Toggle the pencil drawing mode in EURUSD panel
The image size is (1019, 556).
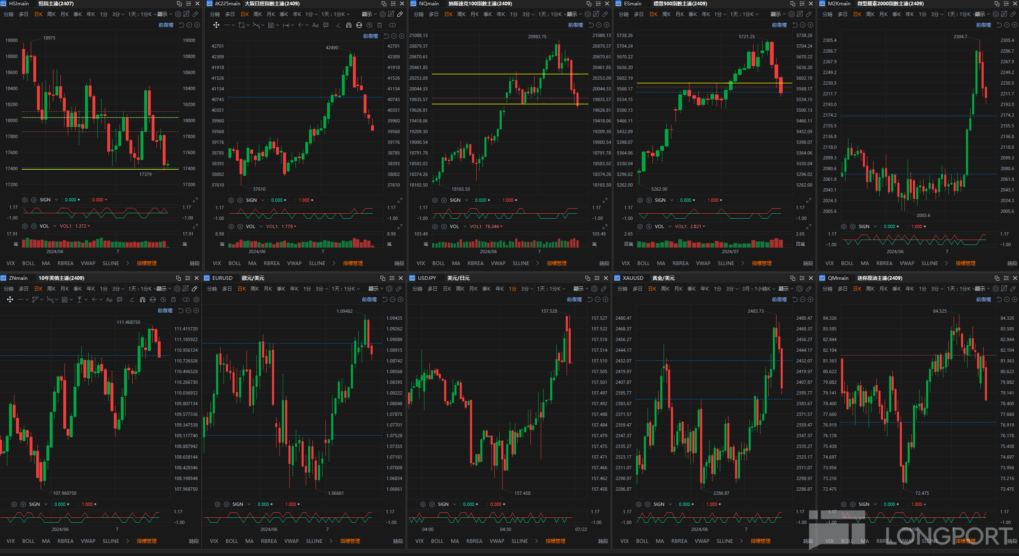coord(398,289)
